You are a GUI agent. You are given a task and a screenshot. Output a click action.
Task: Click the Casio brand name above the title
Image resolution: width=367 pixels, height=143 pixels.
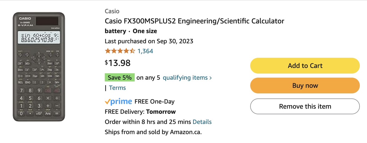click(x=112, y=11)
